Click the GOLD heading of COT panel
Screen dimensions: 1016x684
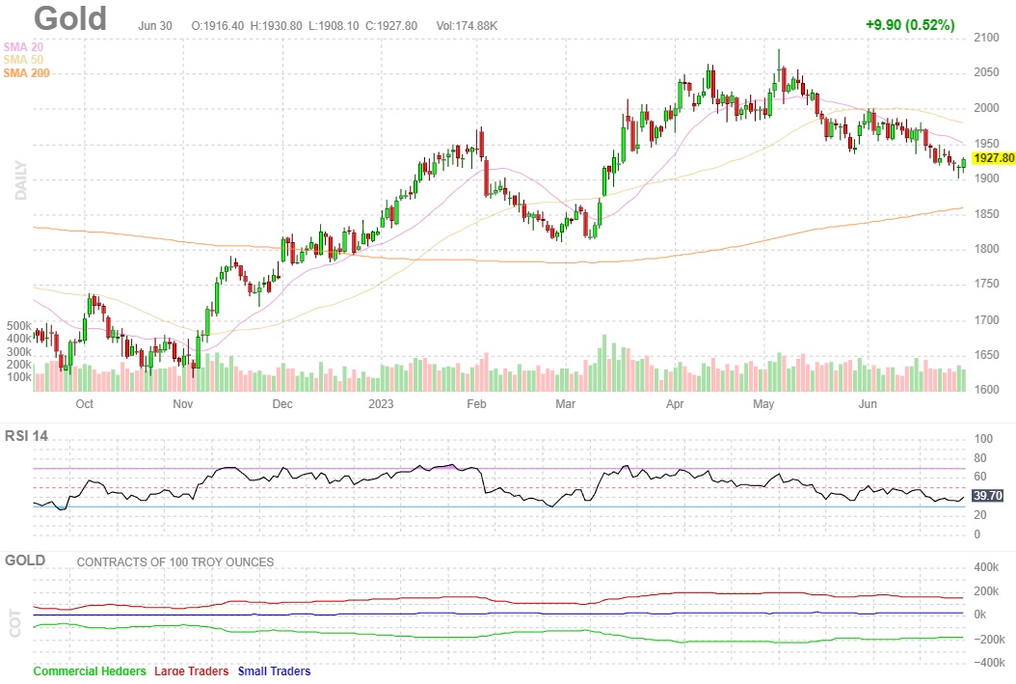coord(25,561)
